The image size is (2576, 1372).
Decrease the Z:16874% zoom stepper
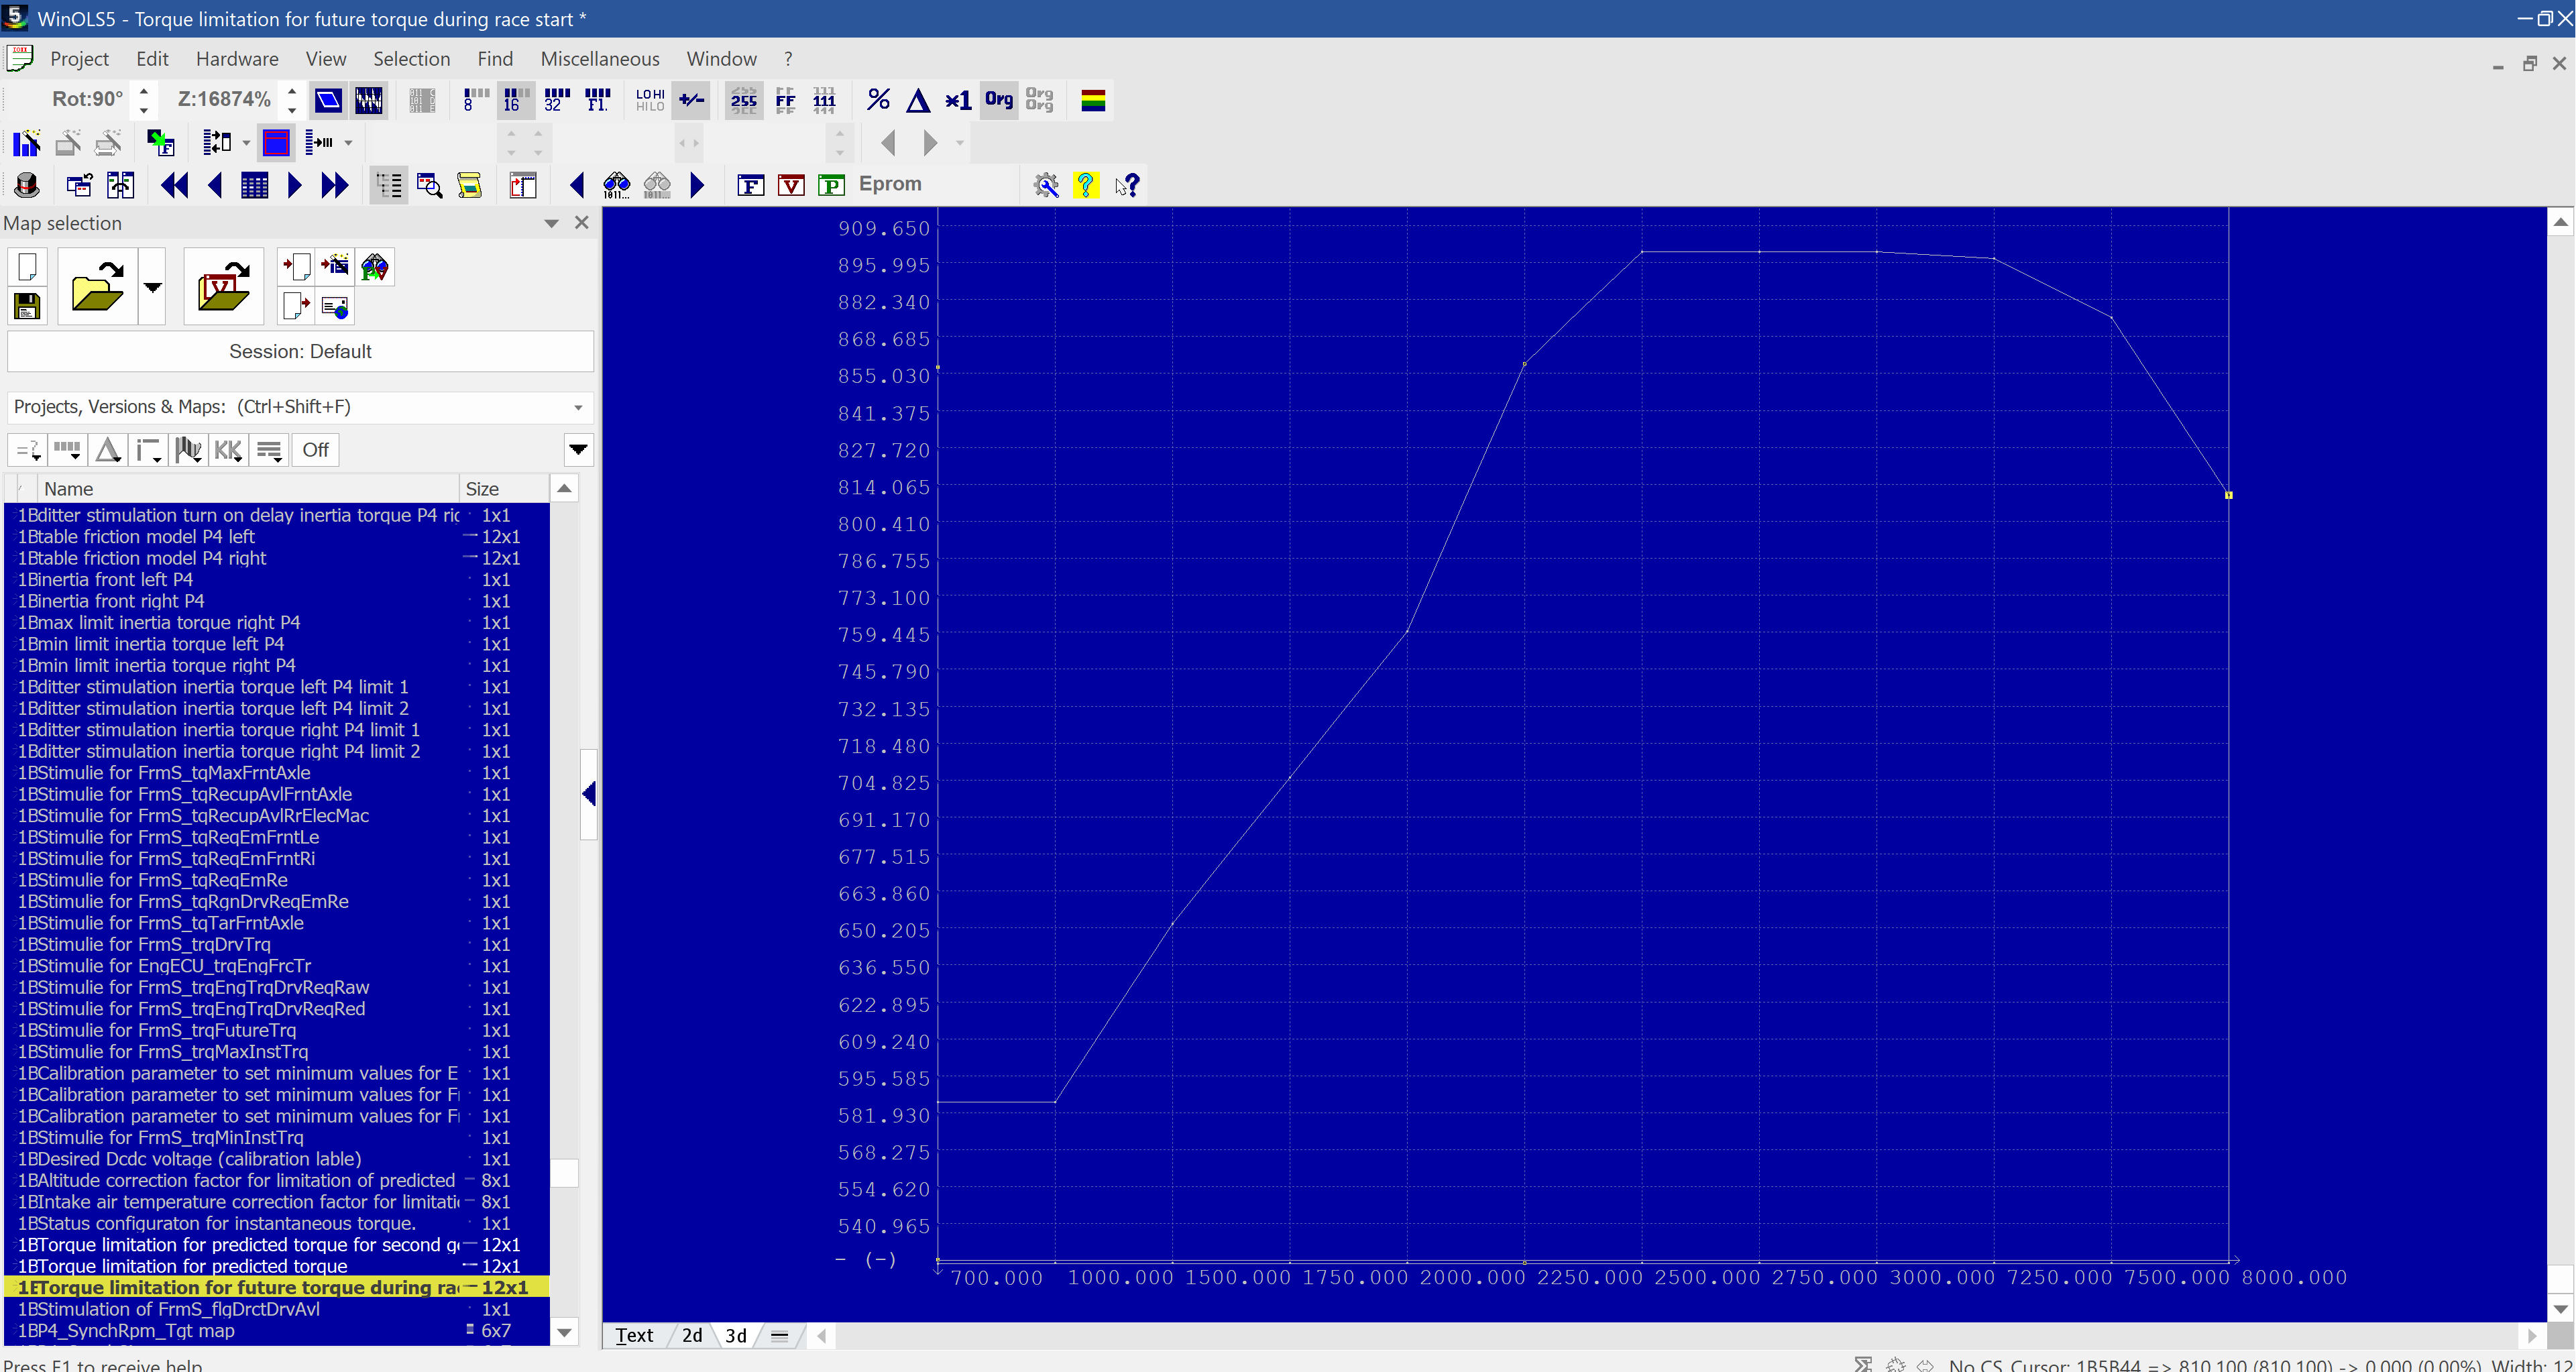tap(292, 109)
